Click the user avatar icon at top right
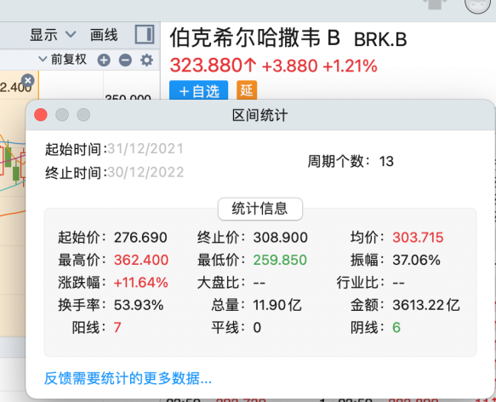Viewport: 496px width, 402px height. pyautogui.click(x=477, y=5)
